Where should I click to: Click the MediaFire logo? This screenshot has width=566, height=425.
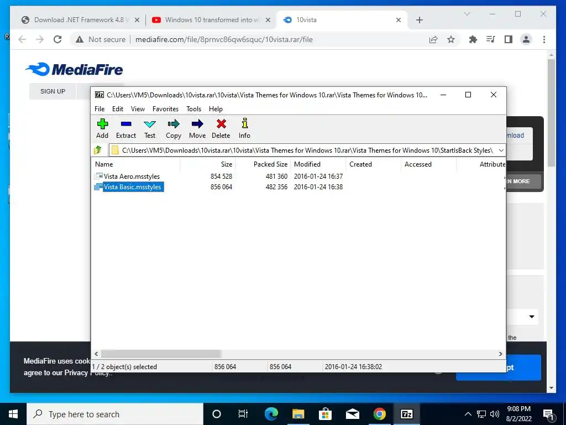(74, 69)
